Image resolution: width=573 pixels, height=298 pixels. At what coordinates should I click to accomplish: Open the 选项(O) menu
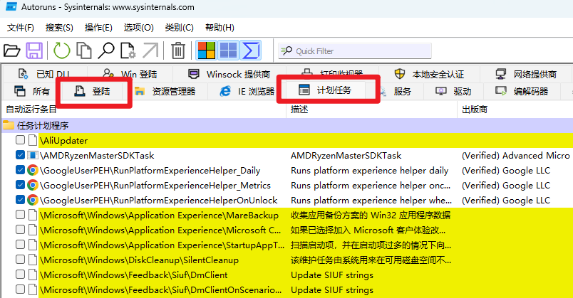(138, 28)
